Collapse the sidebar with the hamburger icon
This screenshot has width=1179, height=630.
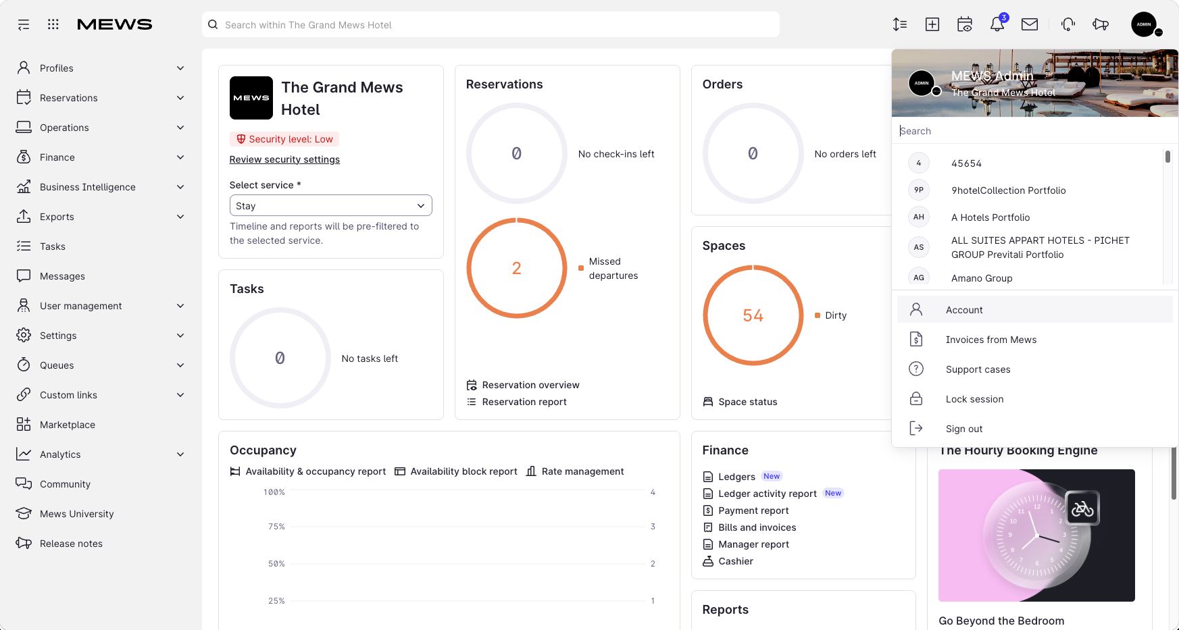point(24,25)
